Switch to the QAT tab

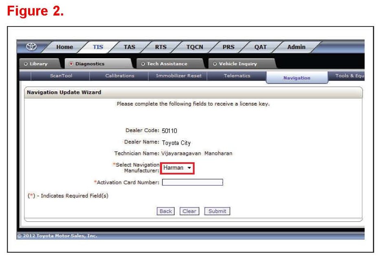[261, 47]
